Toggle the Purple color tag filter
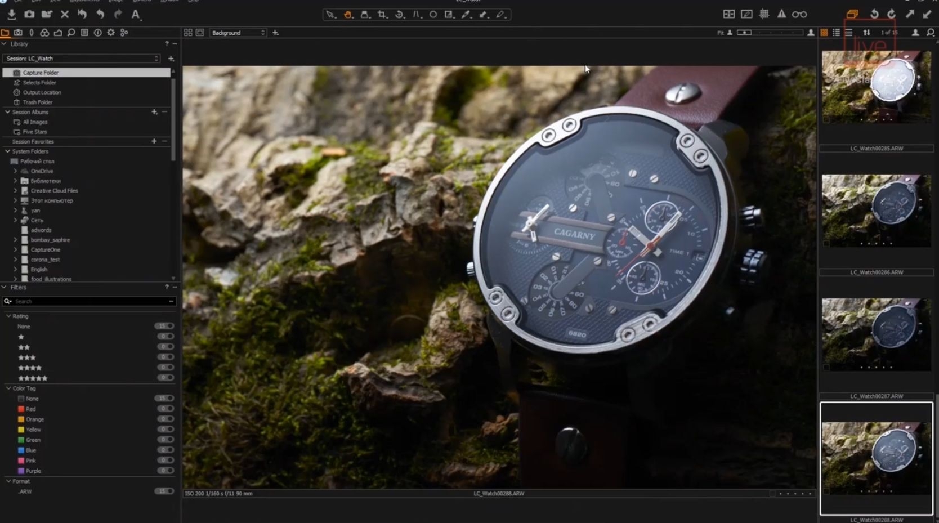 (x=166, y=471)
